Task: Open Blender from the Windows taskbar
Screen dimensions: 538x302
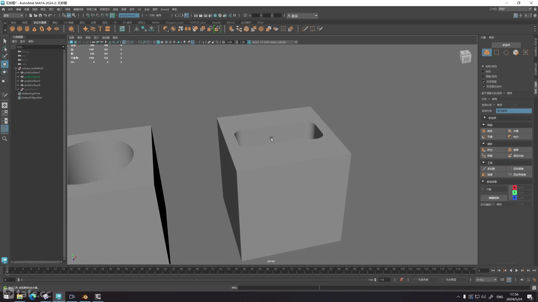Action: [85, 297]
